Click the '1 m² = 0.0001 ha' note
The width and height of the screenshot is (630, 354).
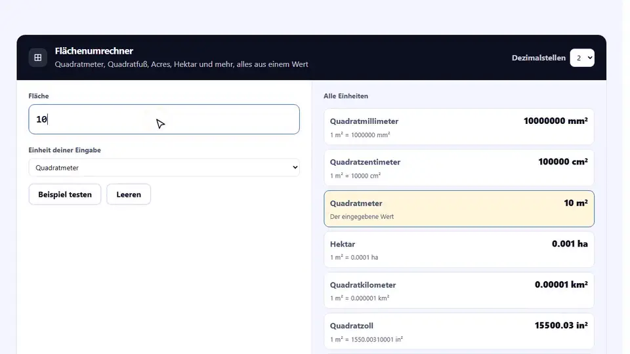(x=354, y=257)
